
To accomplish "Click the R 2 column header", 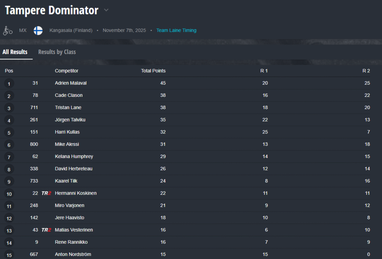I will [366, 71].
